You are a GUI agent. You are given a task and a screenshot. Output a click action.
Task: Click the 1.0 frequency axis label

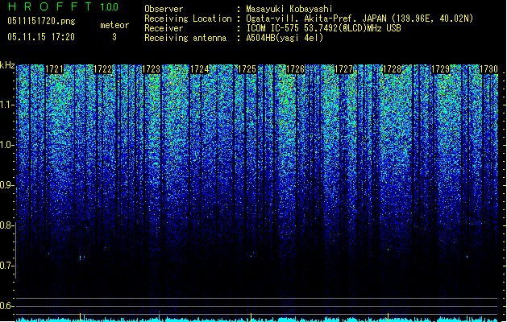(7, 145)
